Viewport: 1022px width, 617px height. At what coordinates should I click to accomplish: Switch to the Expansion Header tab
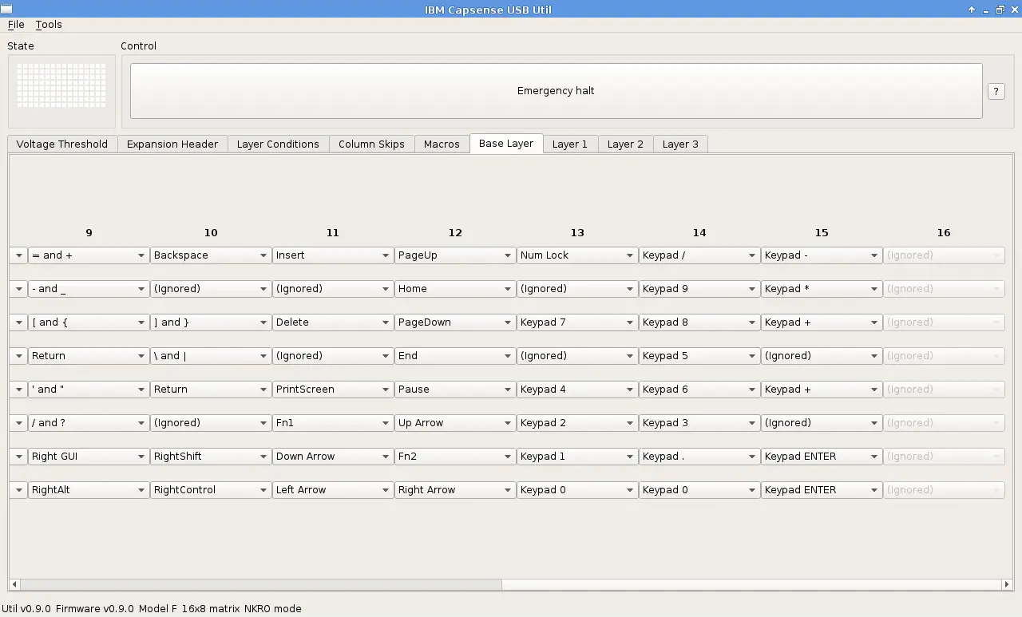(172, 144)
